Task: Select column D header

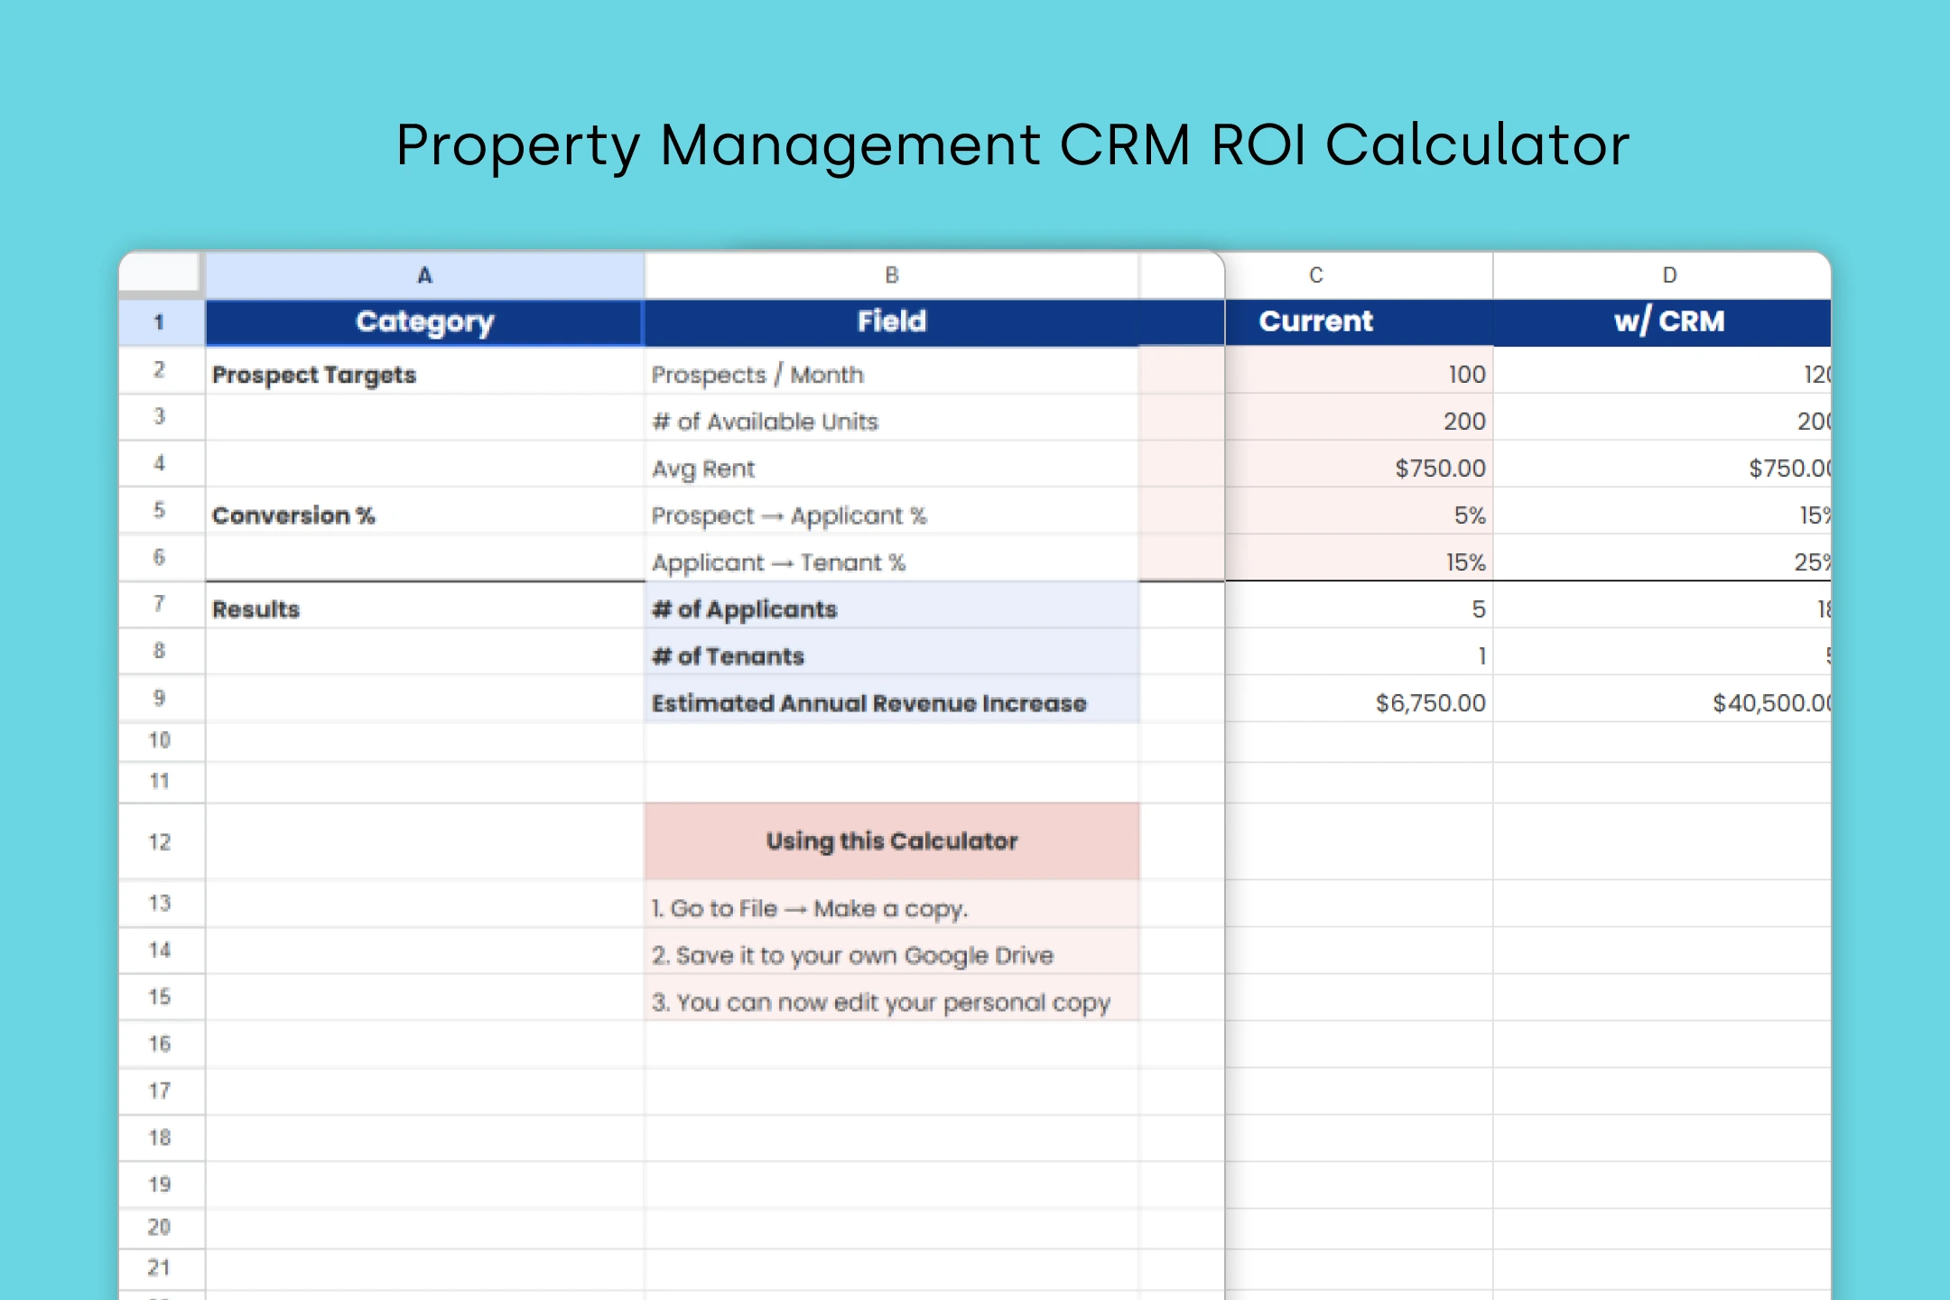Action: pyautogui.click(x=1669, y=275)
